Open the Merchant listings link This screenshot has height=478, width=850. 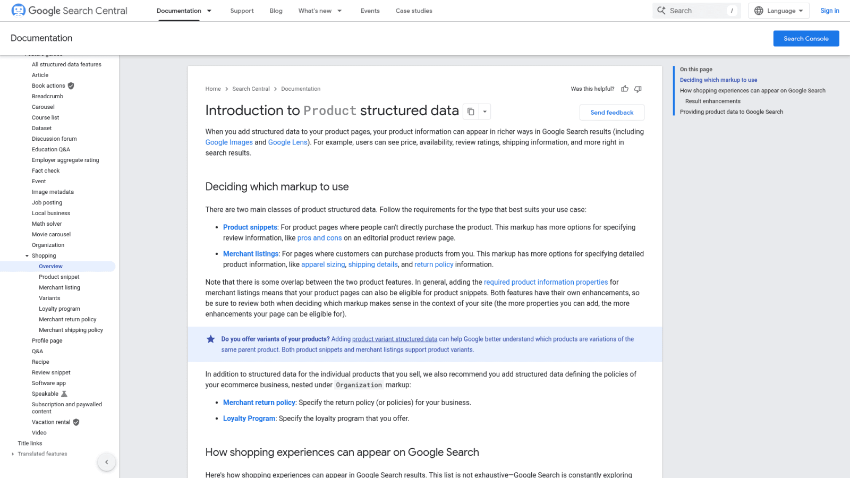pyautogui.click(x=251, y=254)
